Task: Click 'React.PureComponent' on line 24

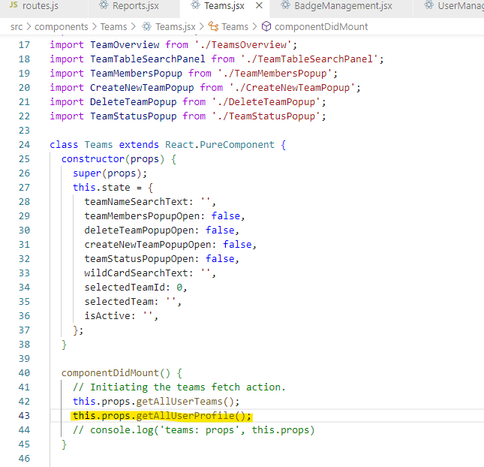Action: point(219,145)
